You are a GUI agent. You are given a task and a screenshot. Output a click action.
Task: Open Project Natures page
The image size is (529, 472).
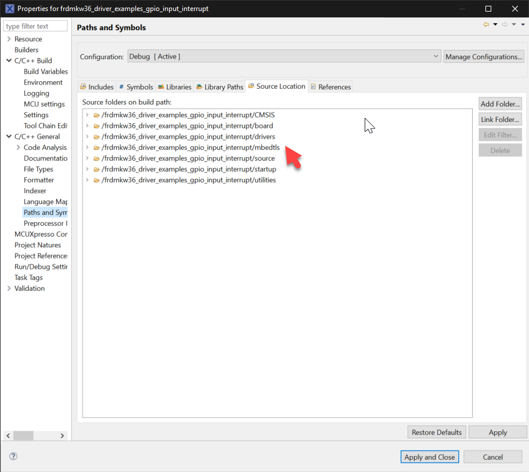click(x=37, y=245)
